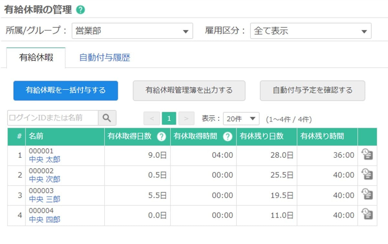
Task: Open the 表示 20件 page size dropdown
Action: point(241,119)
